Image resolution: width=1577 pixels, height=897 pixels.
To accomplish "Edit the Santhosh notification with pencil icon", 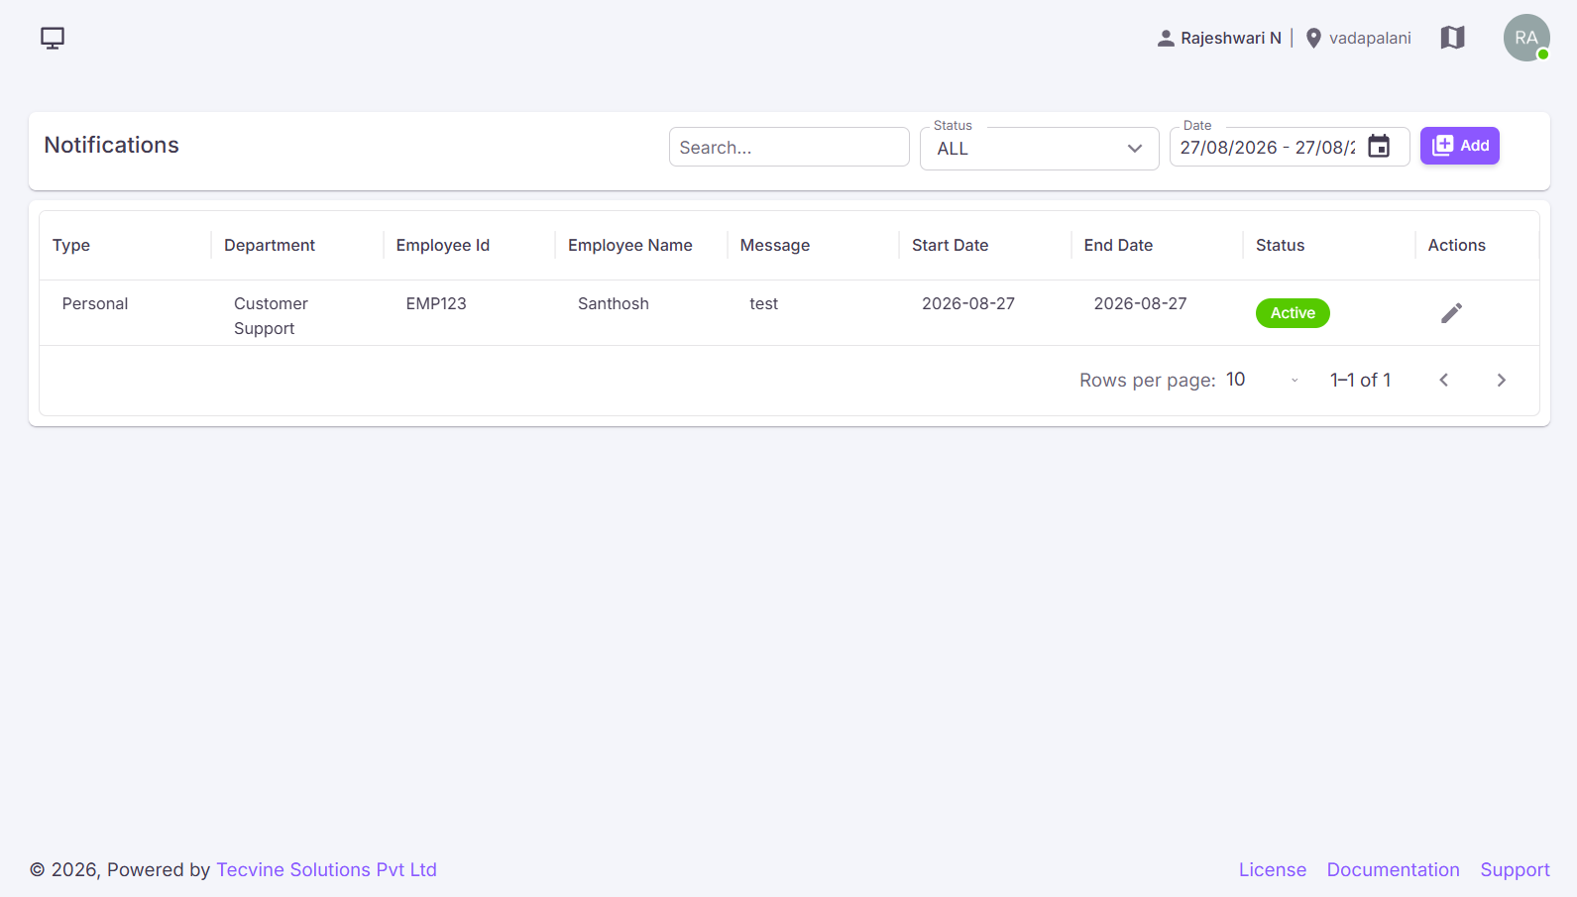I will [1451, 313].
